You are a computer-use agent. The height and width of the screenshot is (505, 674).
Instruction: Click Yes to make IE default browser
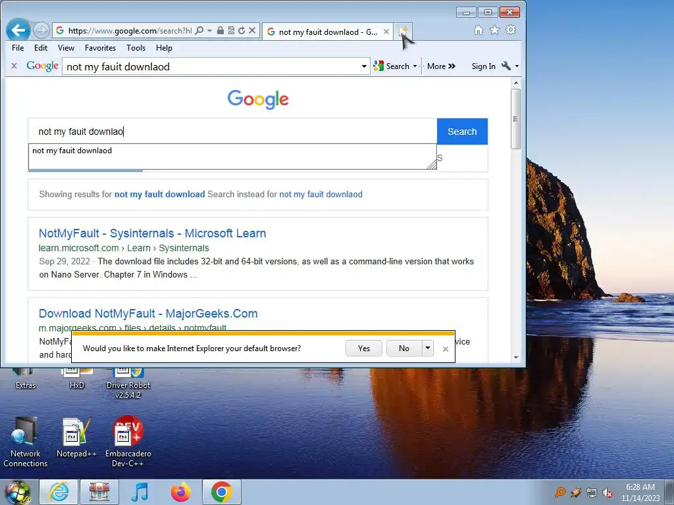pos(363,349)
